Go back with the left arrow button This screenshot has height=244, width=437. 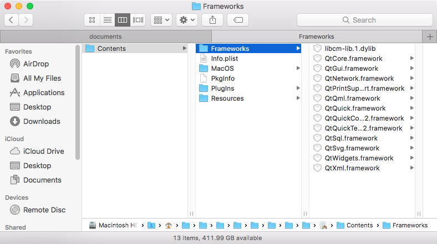click(12, 20)
